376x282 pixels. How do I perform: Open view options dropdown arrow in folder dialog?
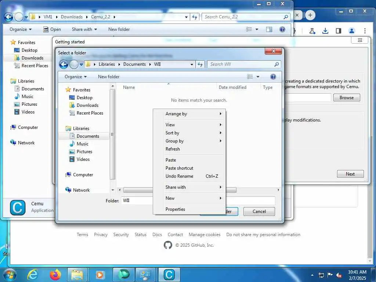tap(258, 77)
